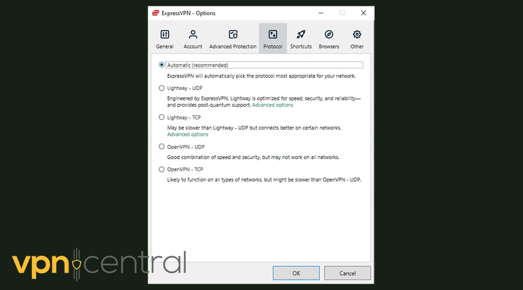Open the Shortcuts rocket icon

click(x=301, y=35)
